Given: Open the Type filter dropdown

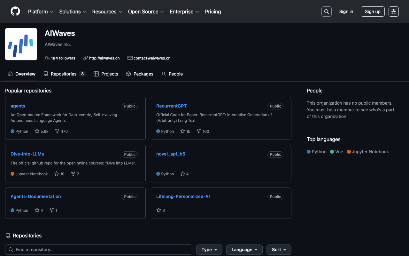Looking at the screenshot, I should [x=209, y=250].
